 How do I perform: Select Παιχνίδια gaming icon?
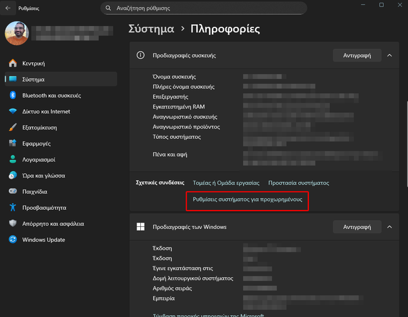click(13, 191)
